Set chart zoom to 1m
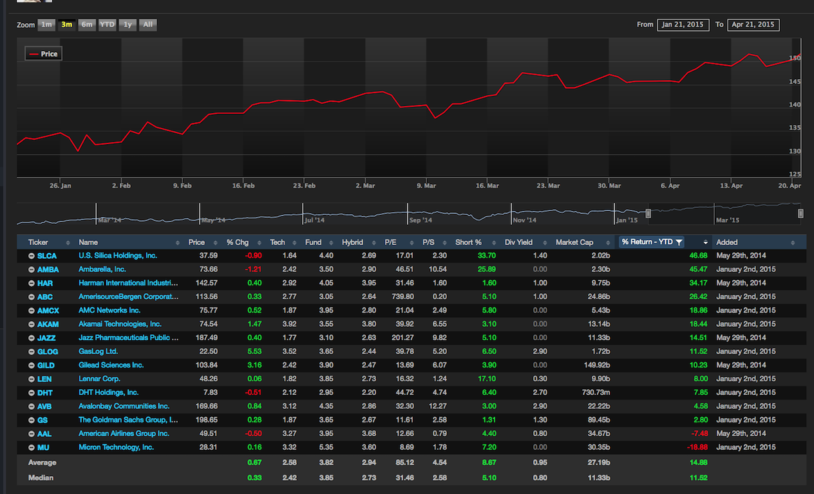 coord(46,25)
